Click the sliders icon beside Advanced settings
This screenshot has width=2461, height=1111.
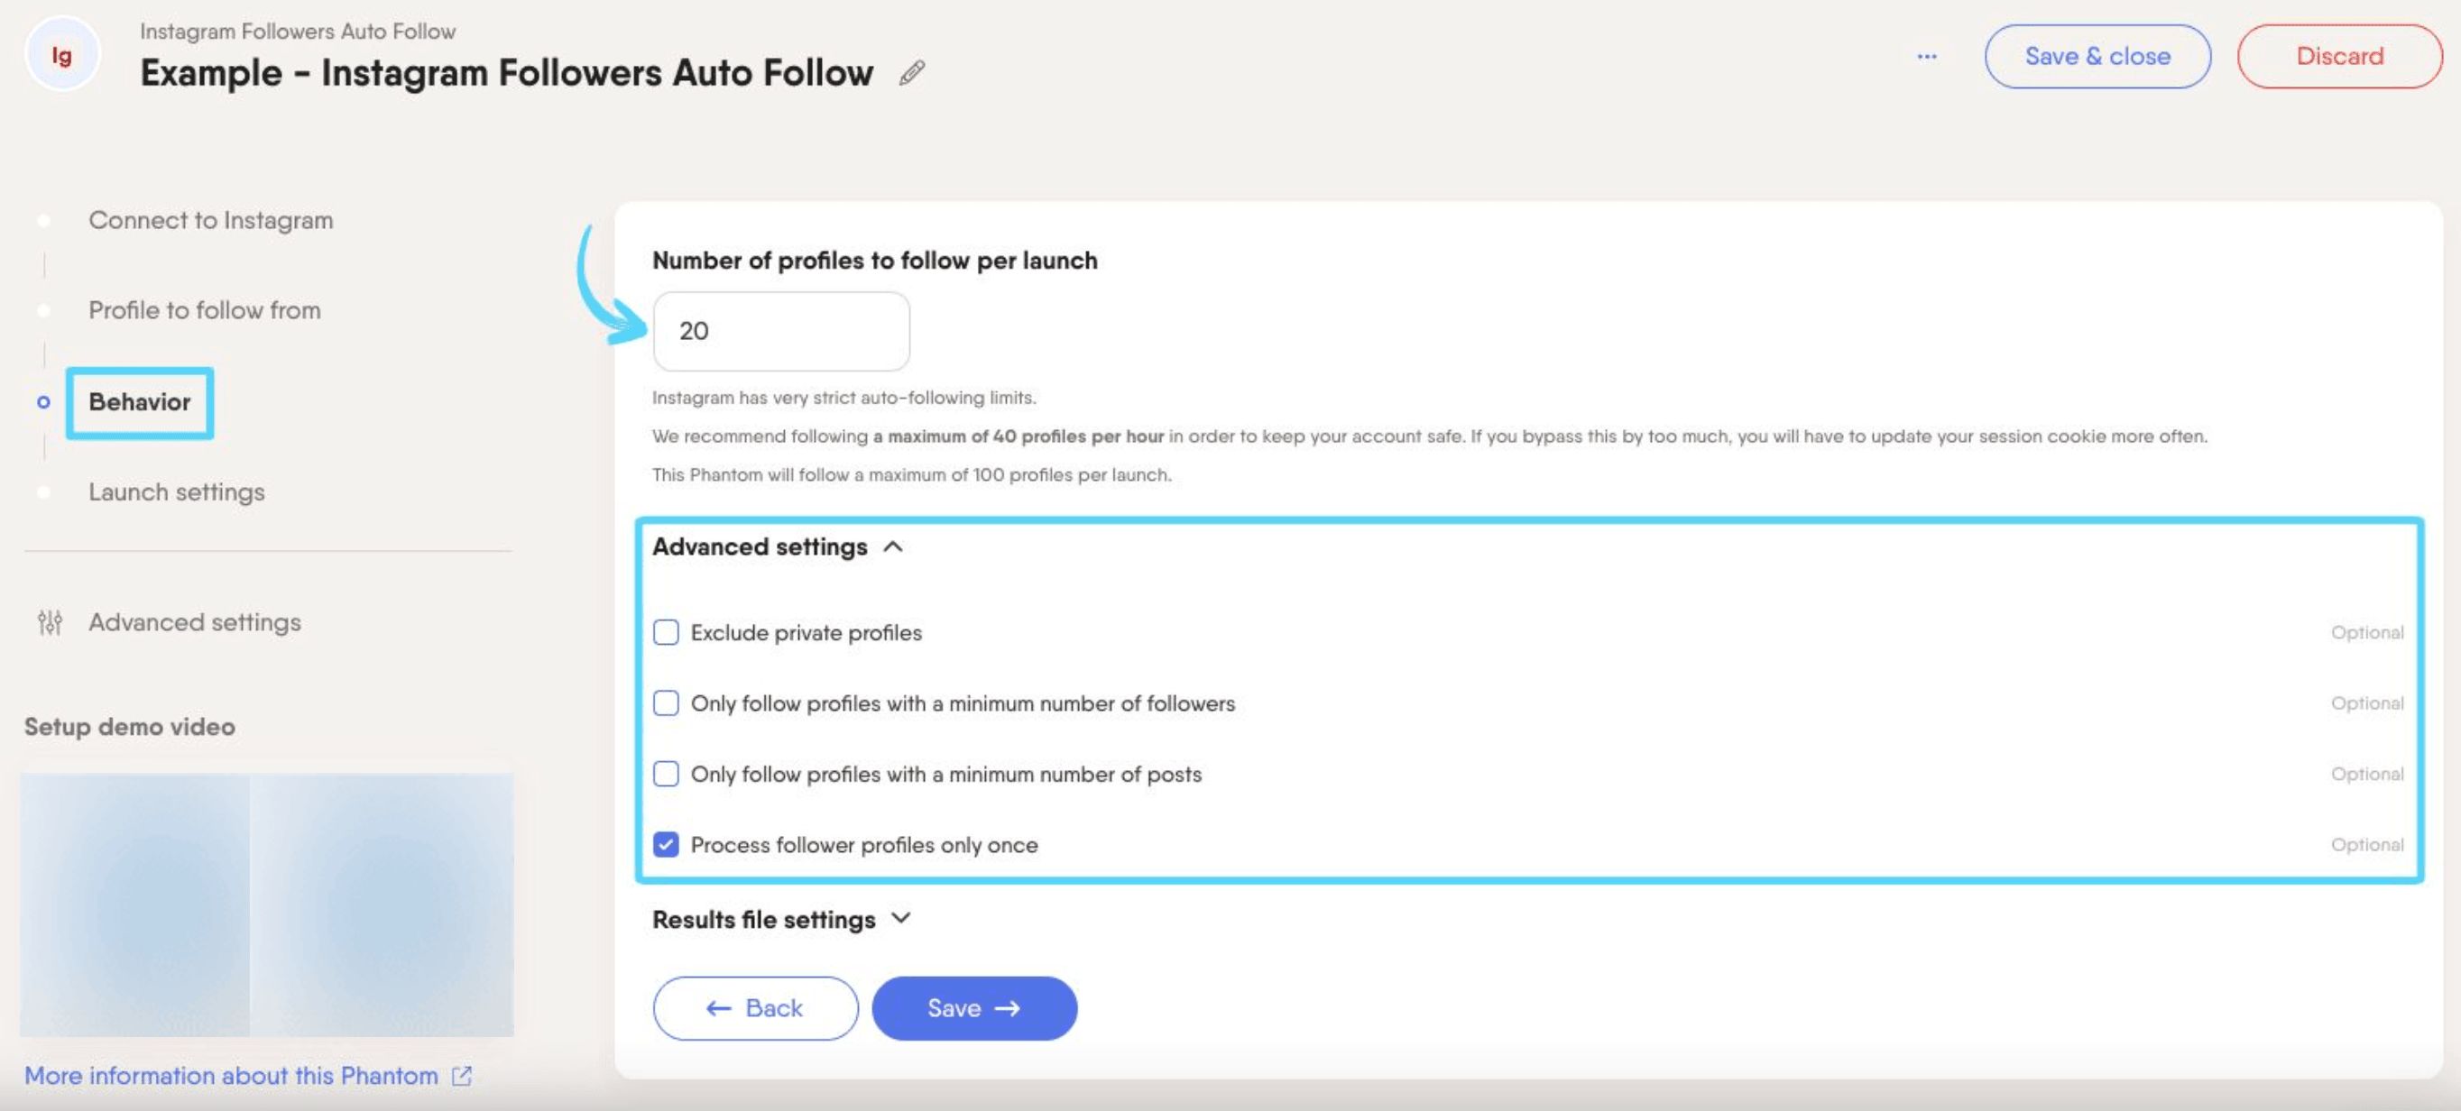coord(50,622)
